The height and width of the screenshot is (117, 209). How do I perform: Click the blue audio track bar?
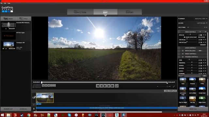(x=107, y=108)
